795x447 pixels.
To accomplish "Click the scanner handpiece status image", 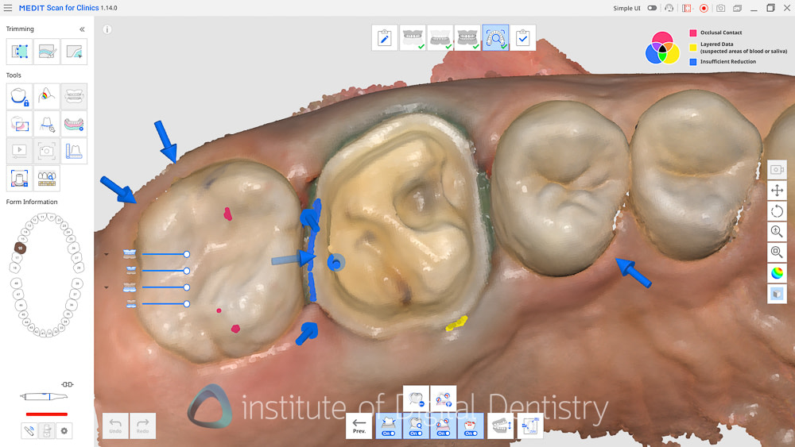I will (44, 396).
